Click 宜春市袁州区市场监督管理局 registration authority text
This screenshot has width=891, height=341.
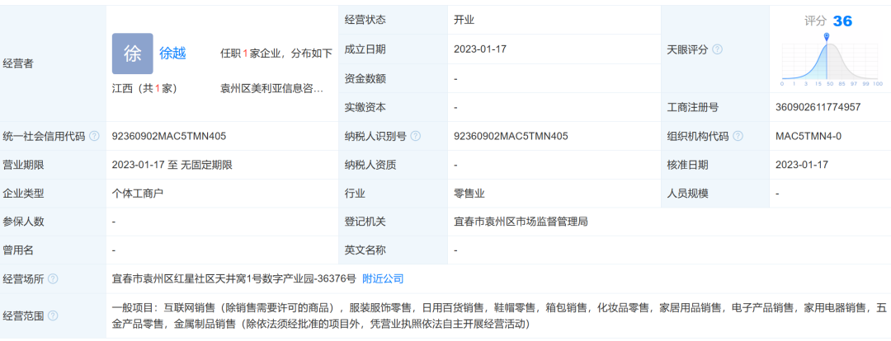521,222
